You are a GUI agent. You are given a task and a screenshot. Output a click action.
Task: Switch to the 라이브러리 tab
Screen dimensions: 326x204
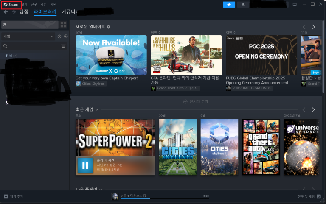pos(45,11)
